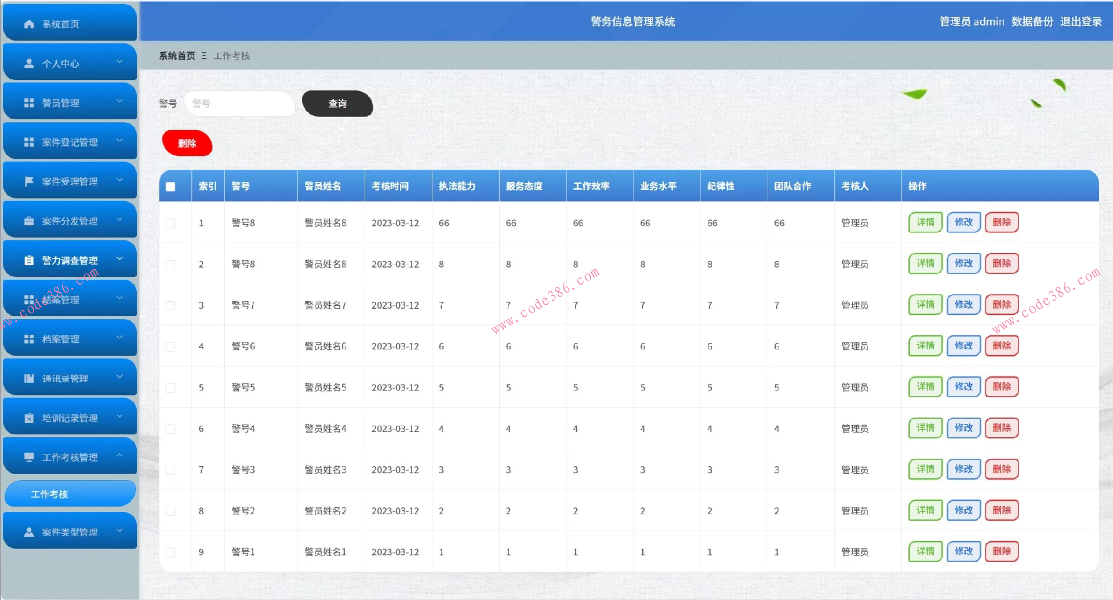This screenshot has height=600, width=1113.
Task: Check the checkbox for row 警号8
Action: pyautogui.click(x=170, y=222)
